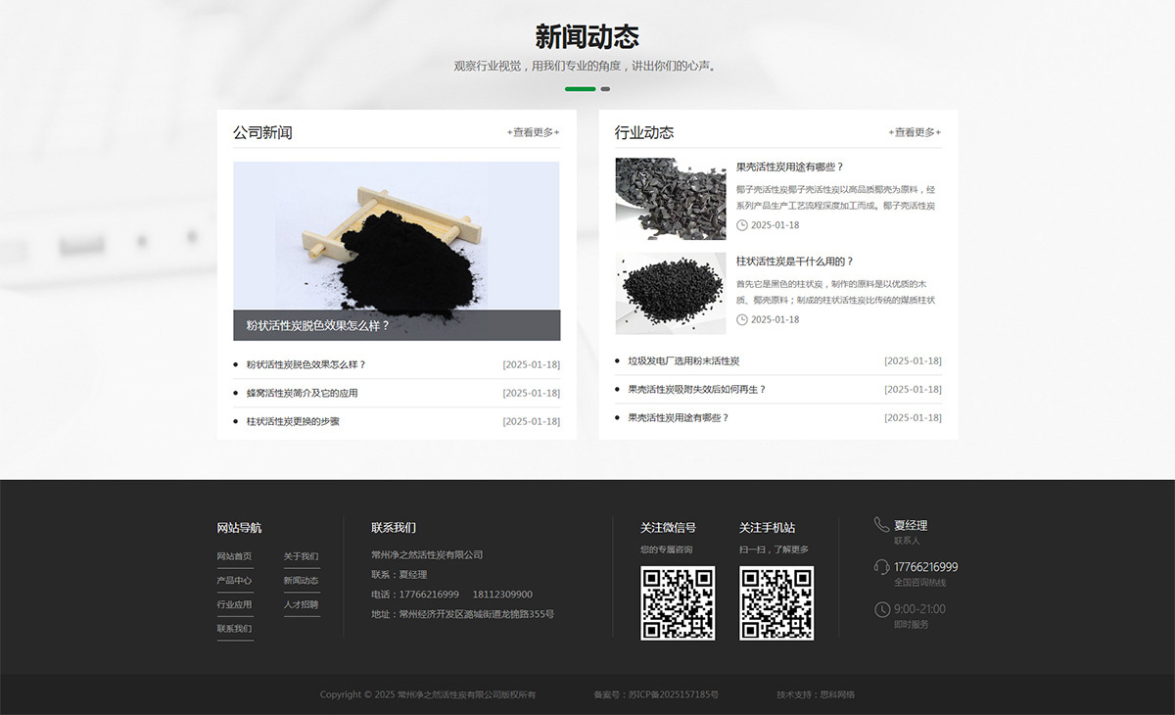
Task: Click the contact person icon next to 夏经理
Action: (879, 526)
